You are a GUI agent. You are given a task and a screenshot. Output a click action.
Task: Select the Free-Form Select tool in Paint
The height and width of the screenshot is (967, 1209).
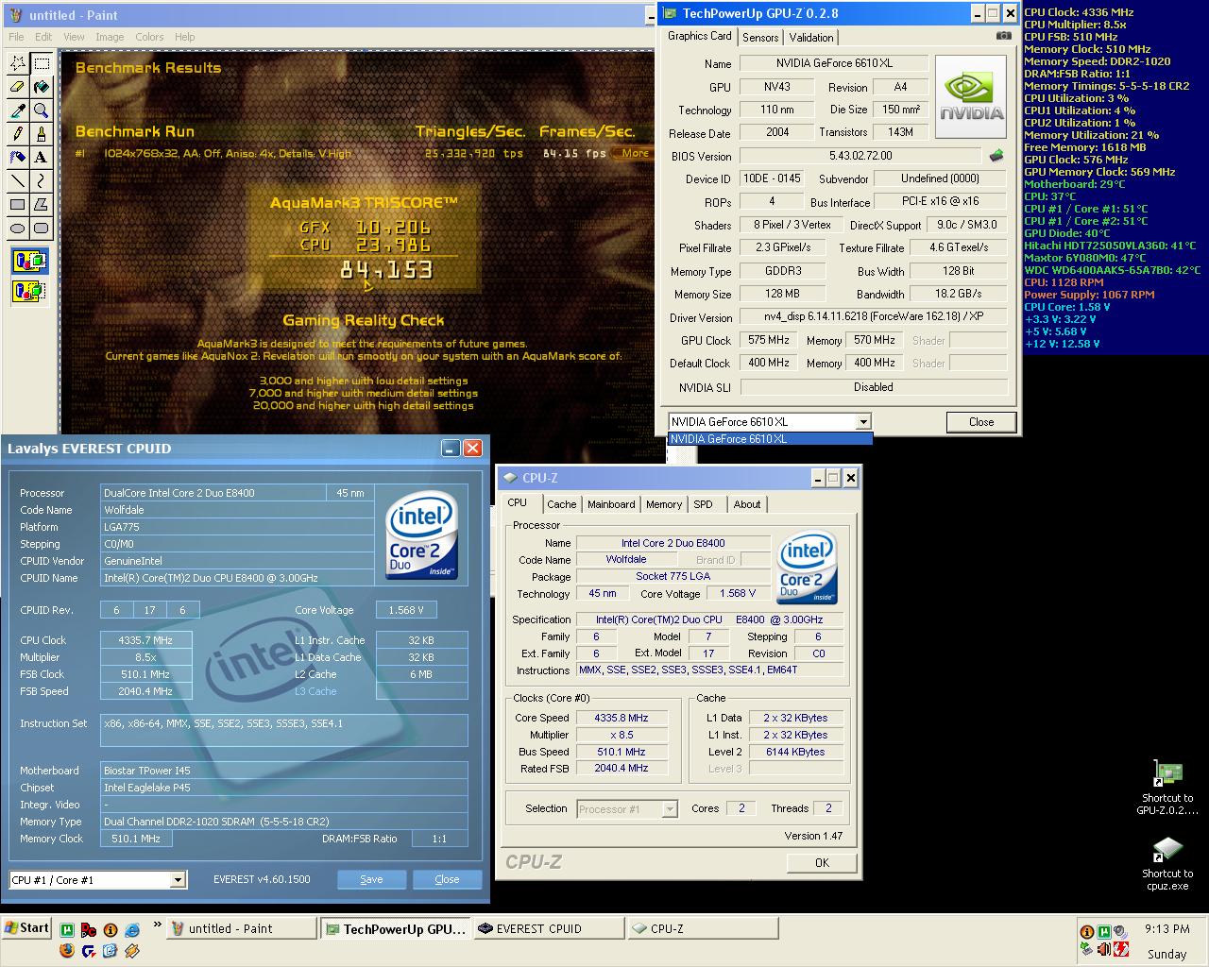[x=18, y=63]
